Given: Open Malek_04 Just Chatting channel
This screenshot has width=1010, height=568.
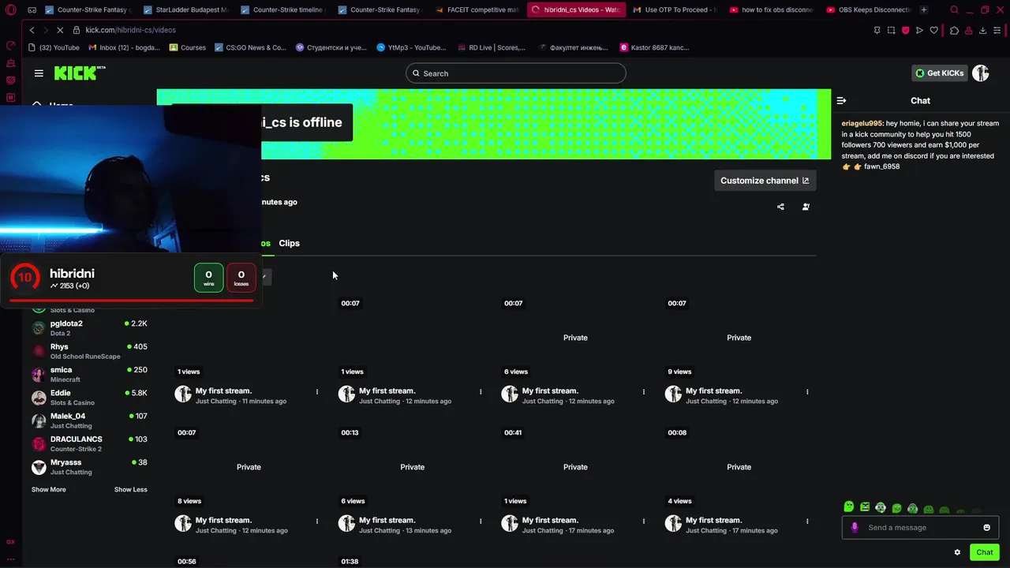Looking at the screenshot, I should tap(89, 420).
